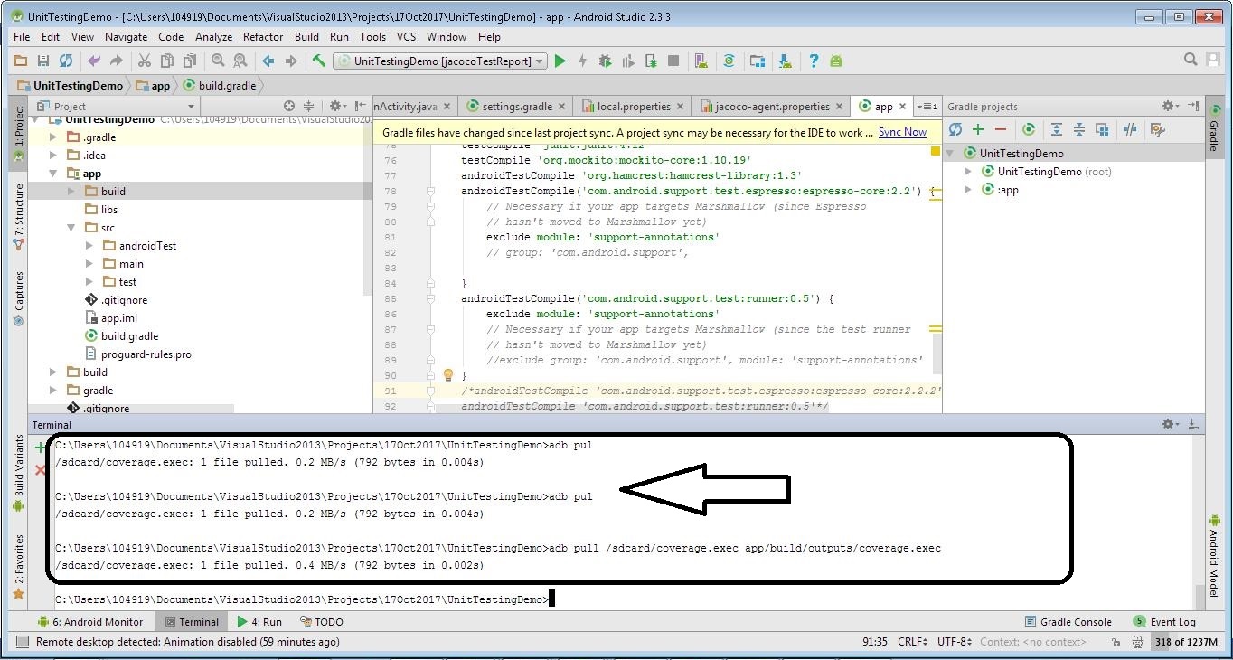Screen dimensions: 1233x660
Task: Collapse all nodes in Gradle panel
Action: pyautogui.click(x=1079, y=129)
